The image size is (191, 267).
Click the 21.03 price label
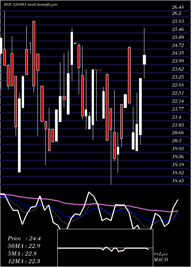tap(178, 125)
